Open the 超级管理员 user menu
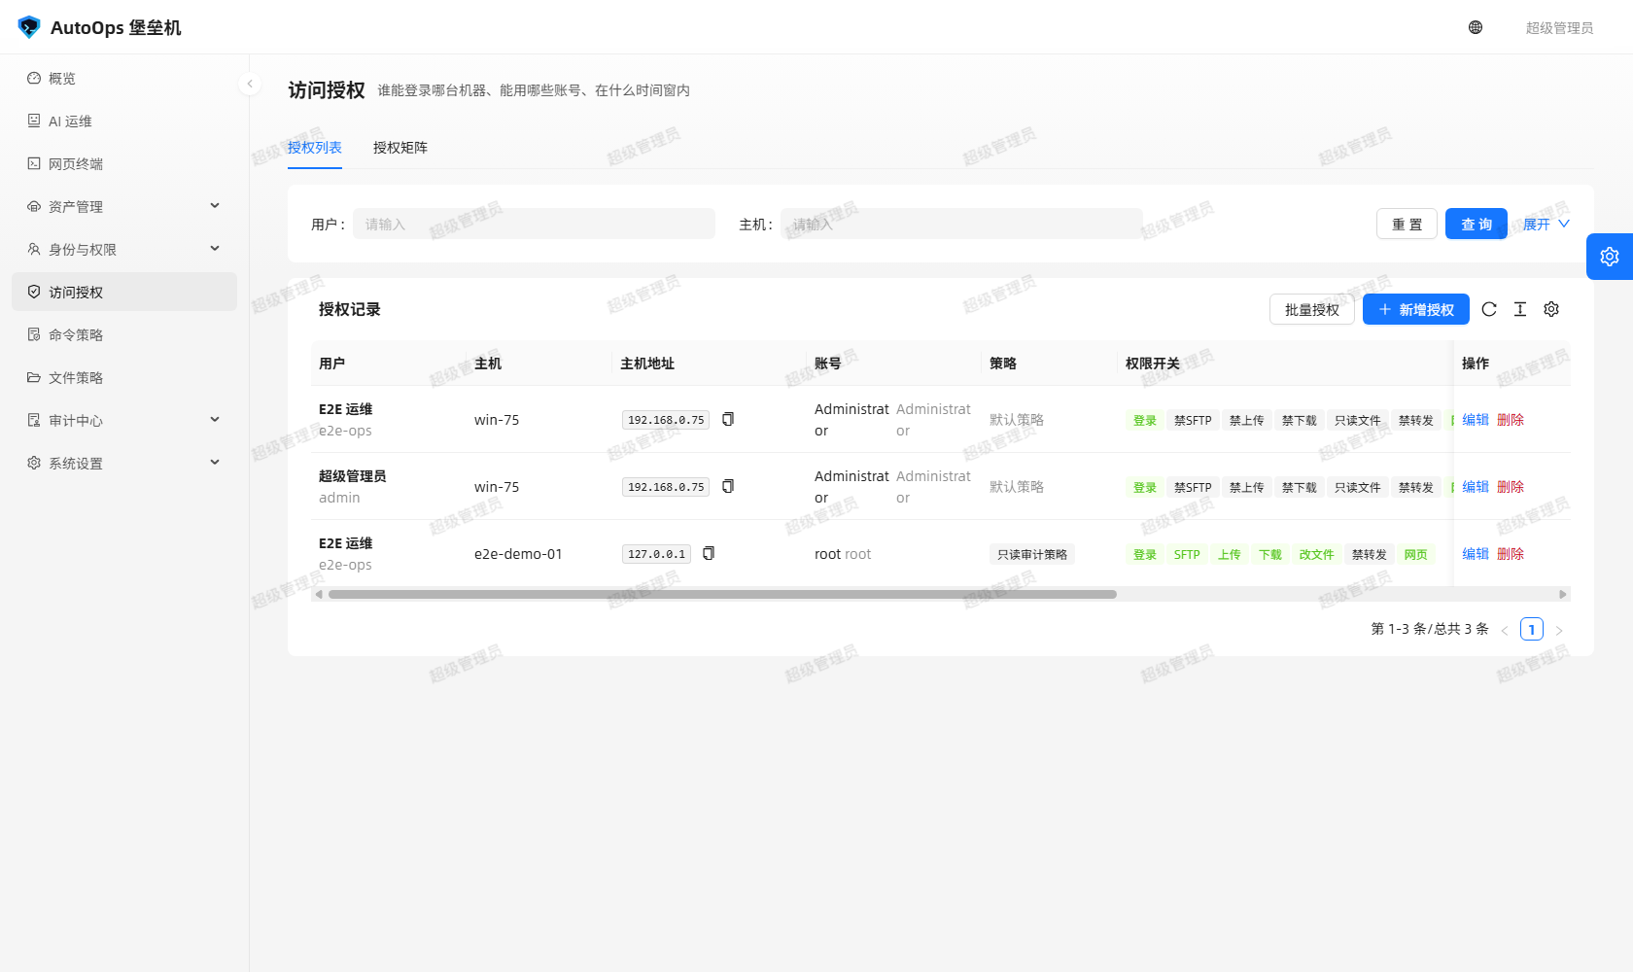Viewport: 1633px width, 972px height. (x=1559, y=28)
